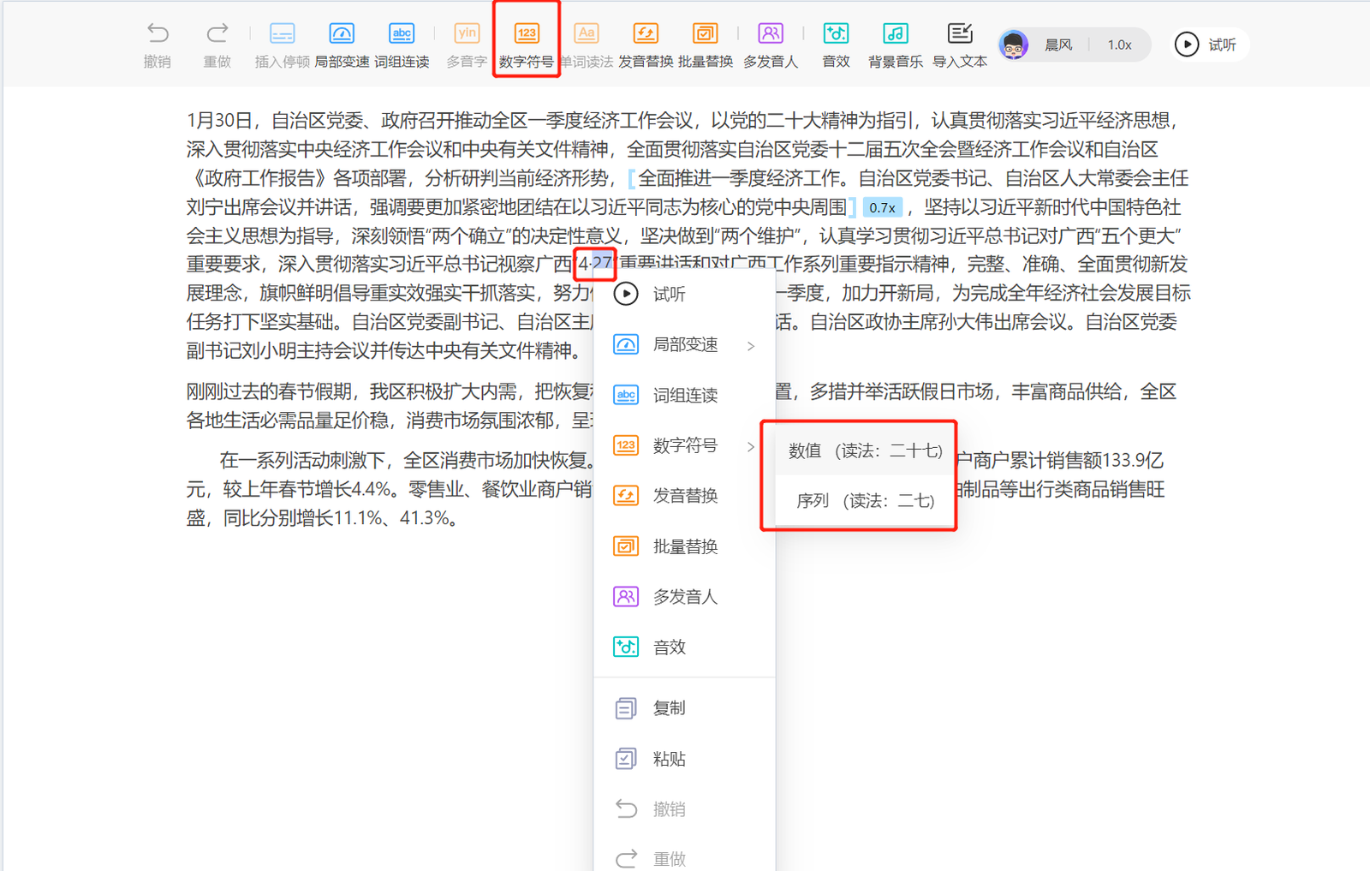The image size is (1370, 871).
Task: Expand the 局部变速 submenu arrow
Action: click(x=751, y=346)
